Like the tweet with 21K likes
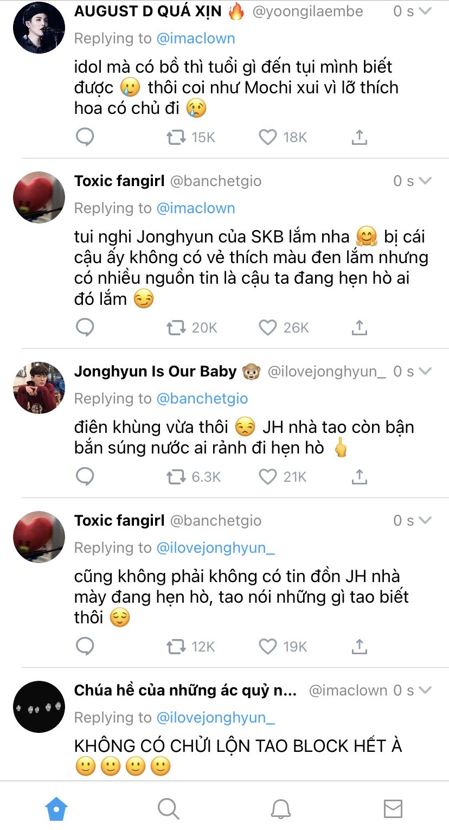Viewport: 449px width, 830px height. tap(267, 476)
